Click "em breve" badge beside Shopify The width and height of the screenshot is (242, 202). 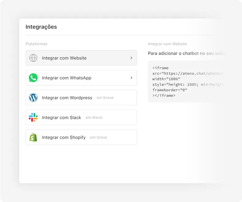coord(98,137)
